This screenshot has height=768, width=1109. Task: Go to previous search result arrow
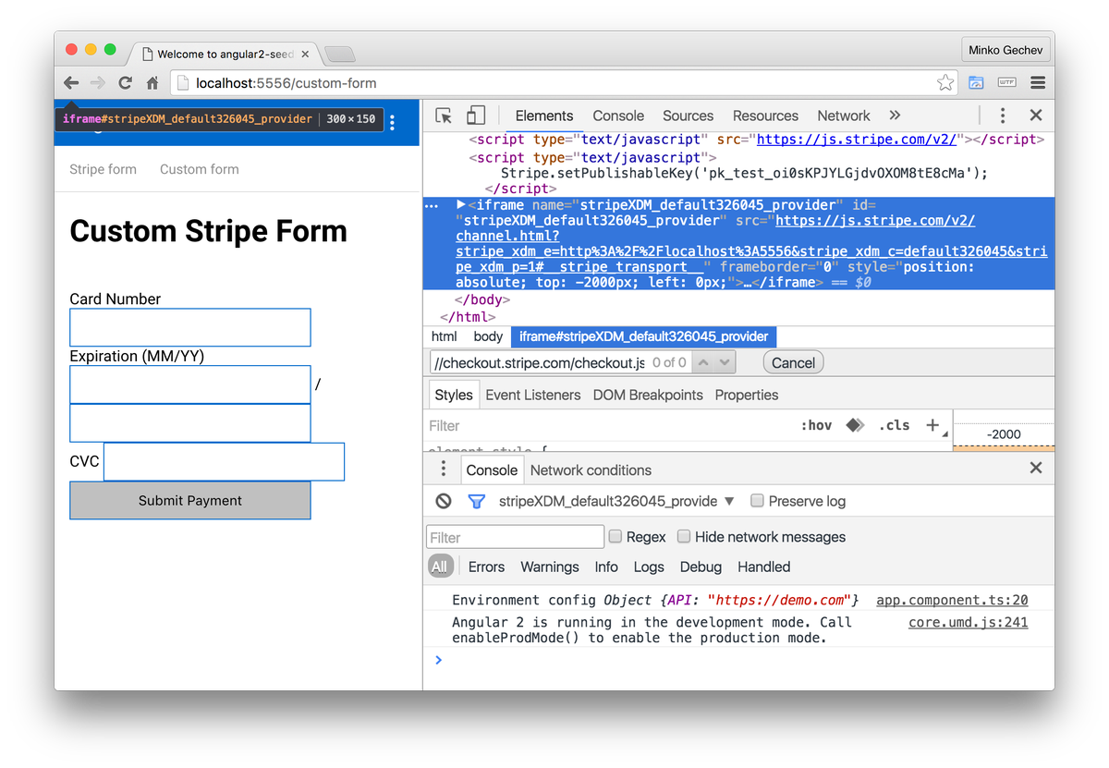(x=702, y=362)
